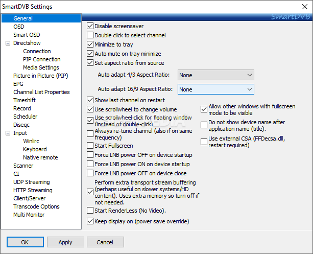Toggle Use scrollwheel to change volume
Screen dimensions: 313x254
click(x=90, y=109)
